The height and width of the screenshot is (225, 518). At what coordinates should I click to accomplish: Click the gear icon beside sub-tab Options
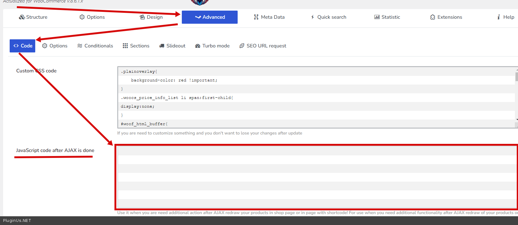point(45,46)
